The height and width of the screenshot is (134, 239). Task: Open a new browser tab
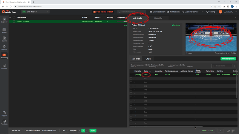(x=33, y=2)
